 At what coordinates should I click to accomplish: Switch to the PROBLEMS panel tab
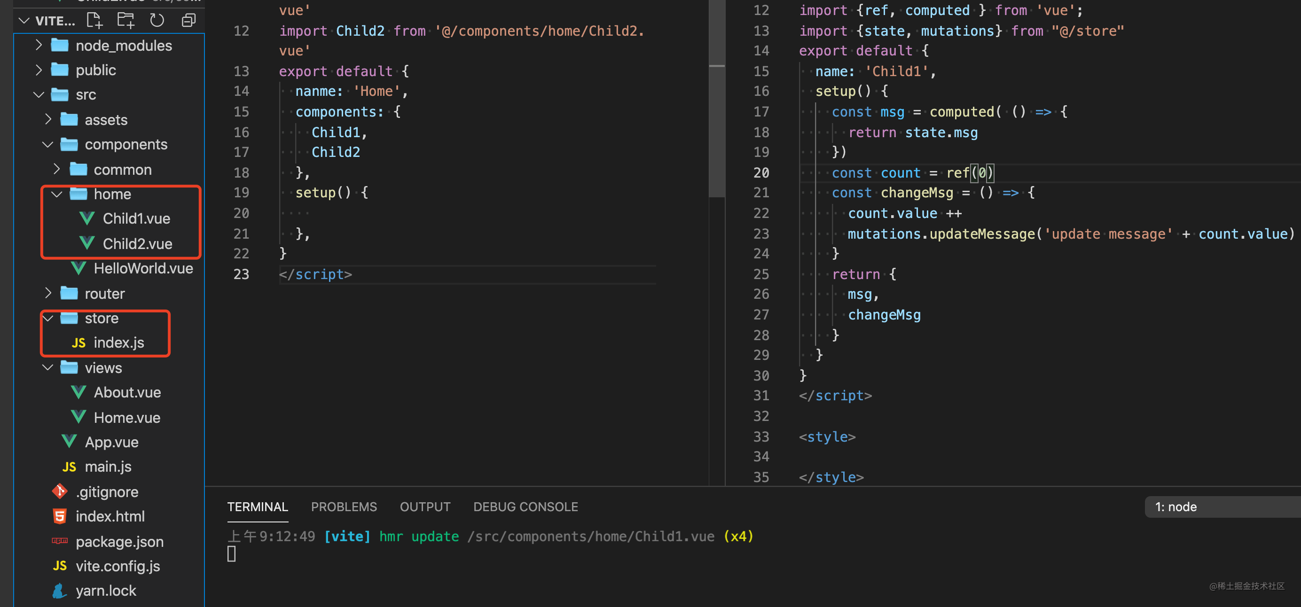pos(344,506)
